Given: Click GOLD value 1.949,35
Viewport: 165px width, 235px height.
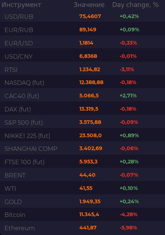Looking at the screenshot, I should pyautogui.click(x=90, y=201).
